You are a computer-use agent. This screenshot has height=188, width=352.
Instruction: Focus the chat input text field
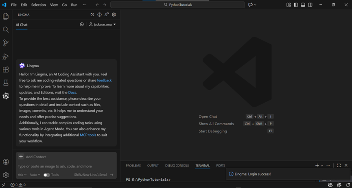66,166
